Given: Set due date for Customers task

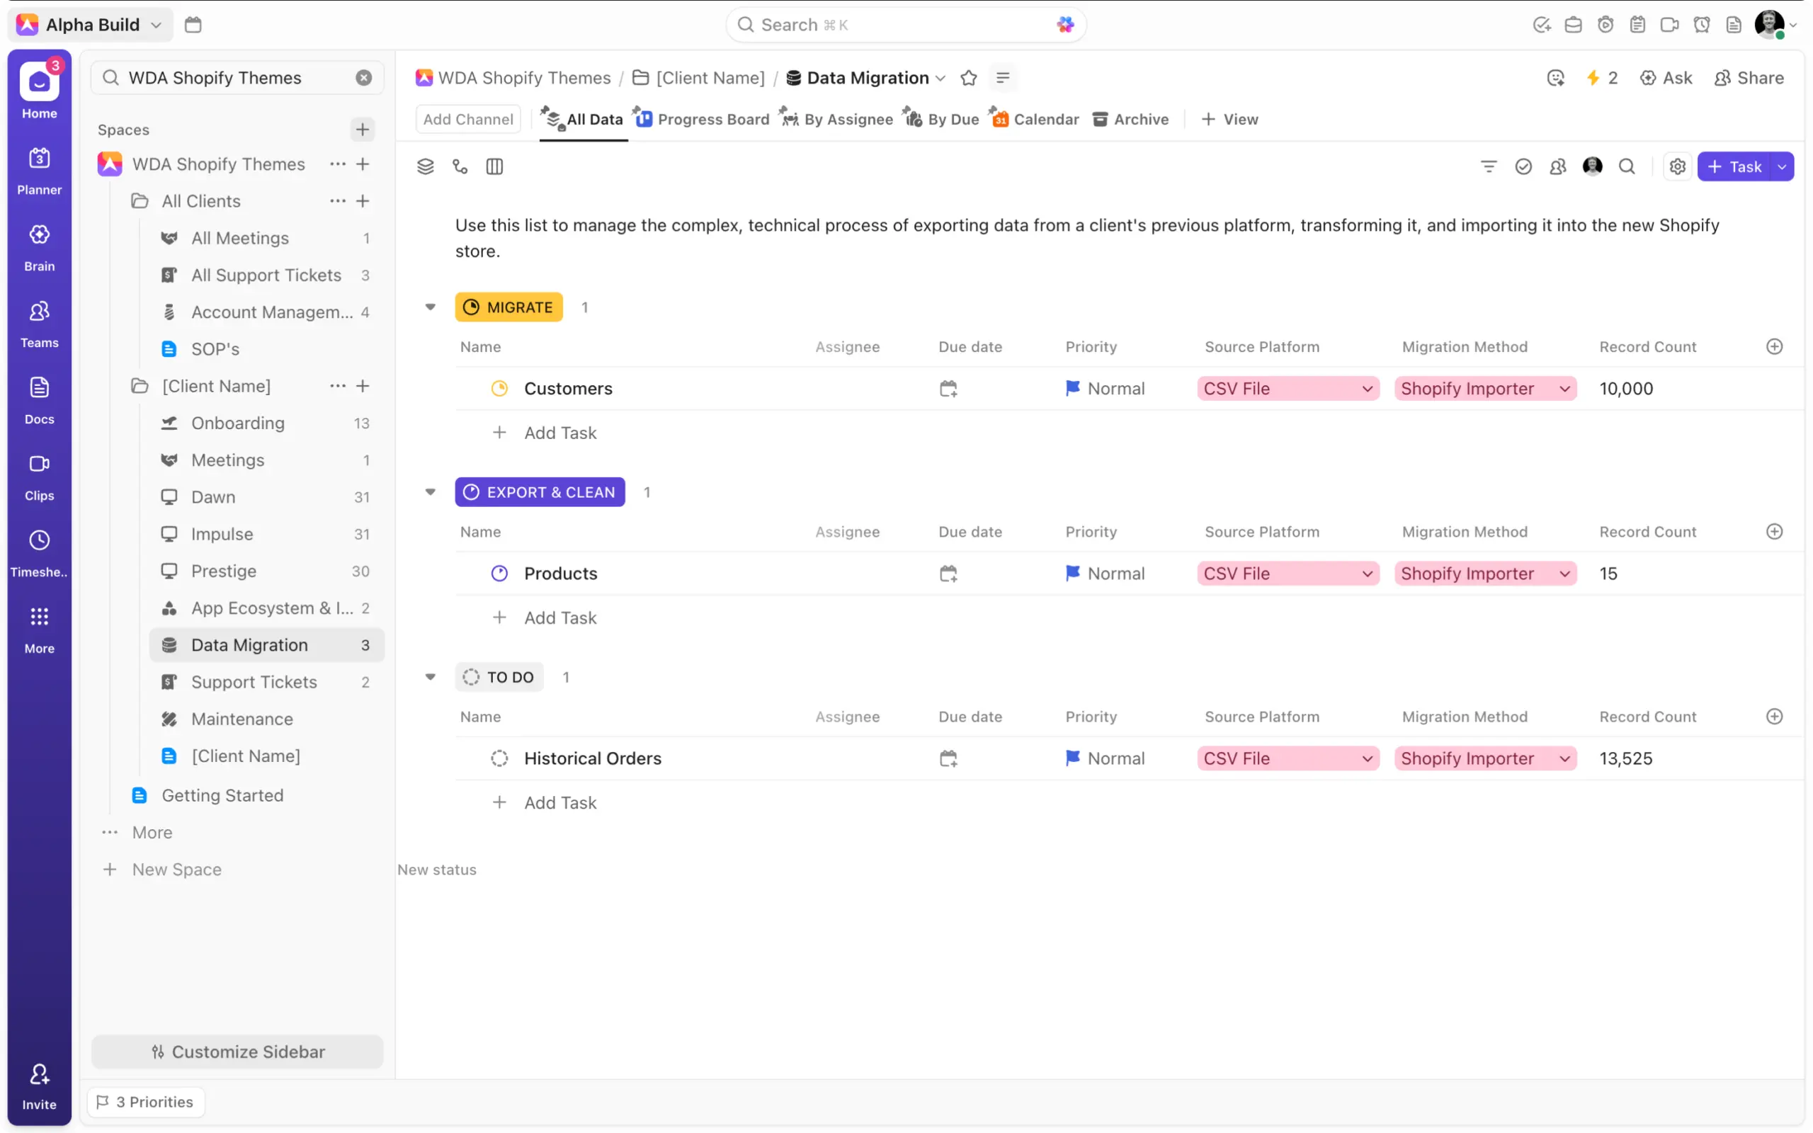Looking at the screenshot, I should click(x=948, y=388).
